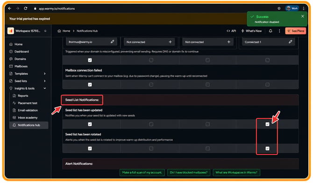313x183 pixels.
Task: Open the Work browser profile
Action: (x=292, y=8)
